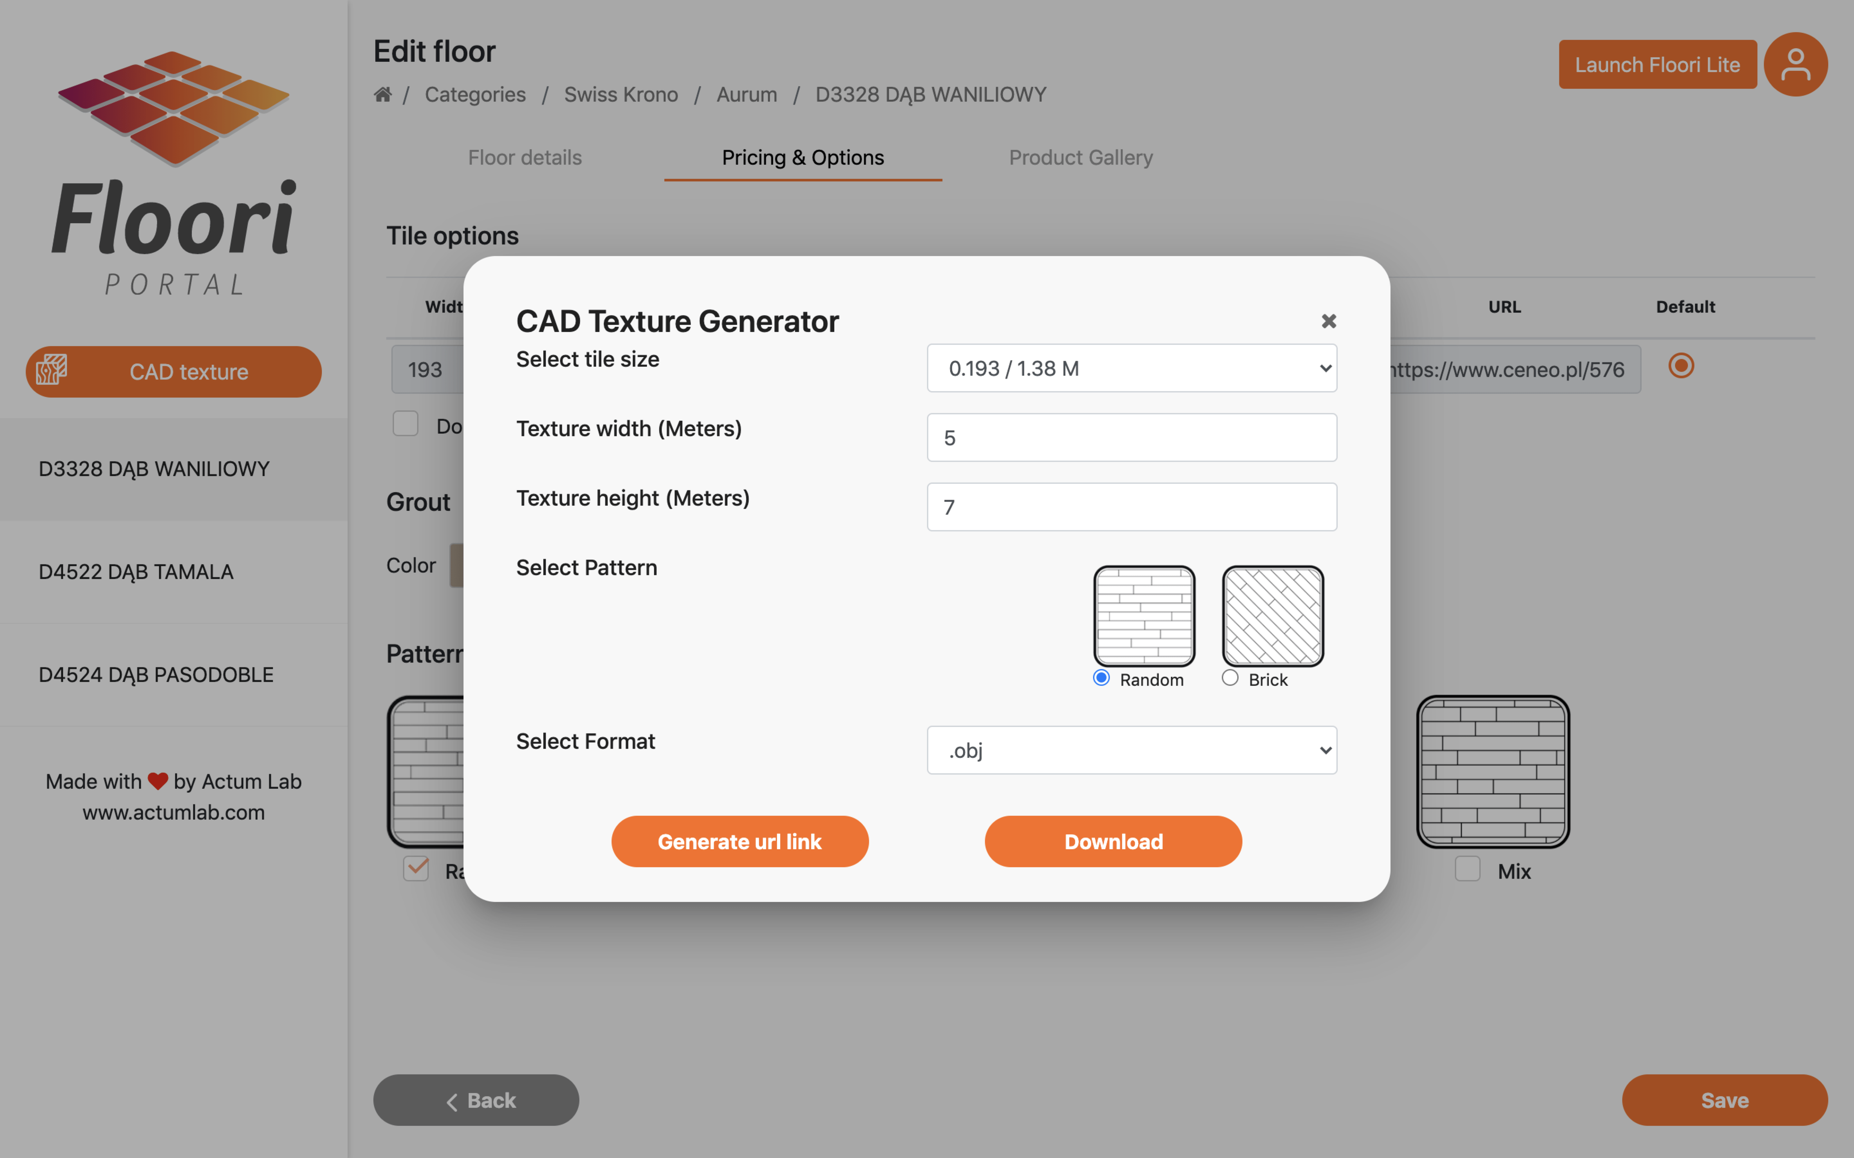Choose the Random pattern radio button

[1101, 678]
